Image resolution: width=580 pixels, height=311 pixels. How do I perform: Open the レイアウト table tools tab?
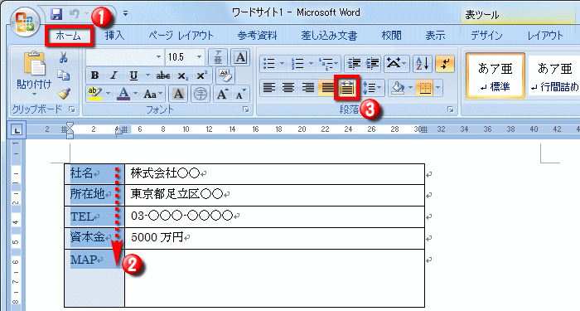545,36
